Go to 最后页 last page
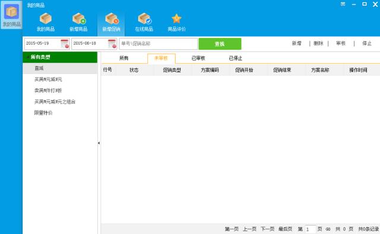Image resolution: width=380 pixels, height=234 pixels. (285, 229)
